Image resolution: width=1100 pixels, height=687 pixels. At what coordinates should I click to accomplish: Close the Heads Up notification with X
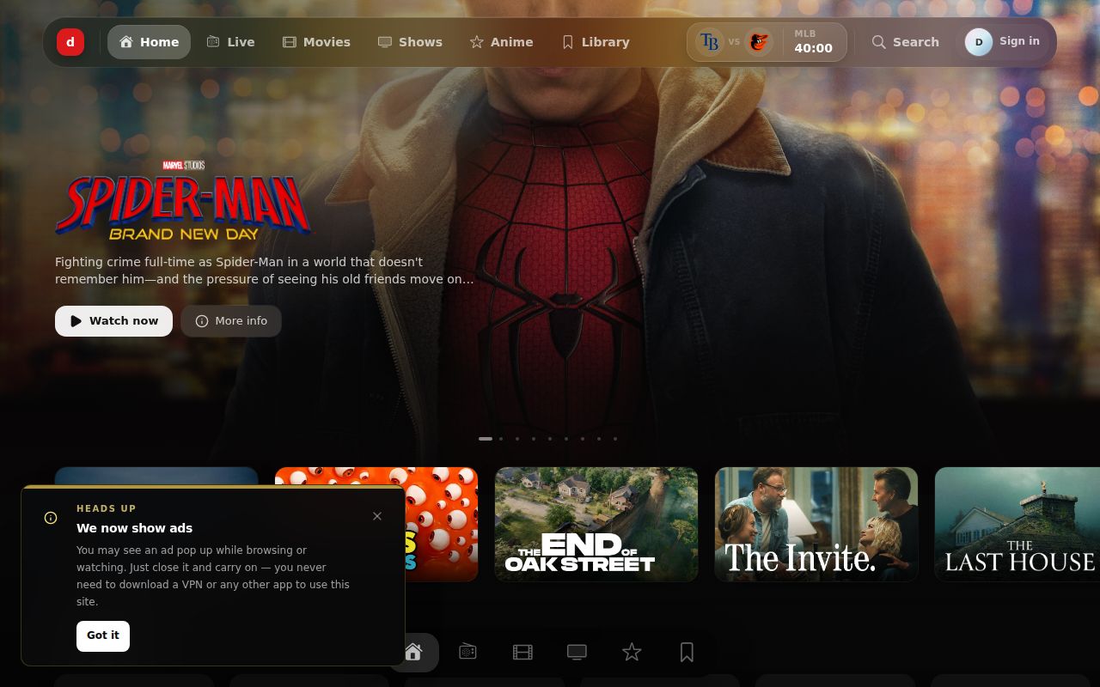coord(377,516)
